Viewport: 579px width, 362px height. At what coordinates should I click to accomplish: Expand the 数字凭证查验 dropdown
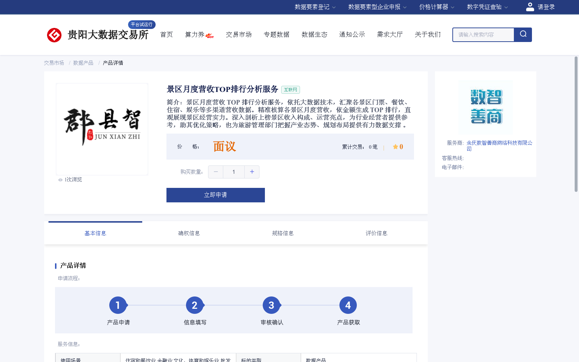point(487,7)
